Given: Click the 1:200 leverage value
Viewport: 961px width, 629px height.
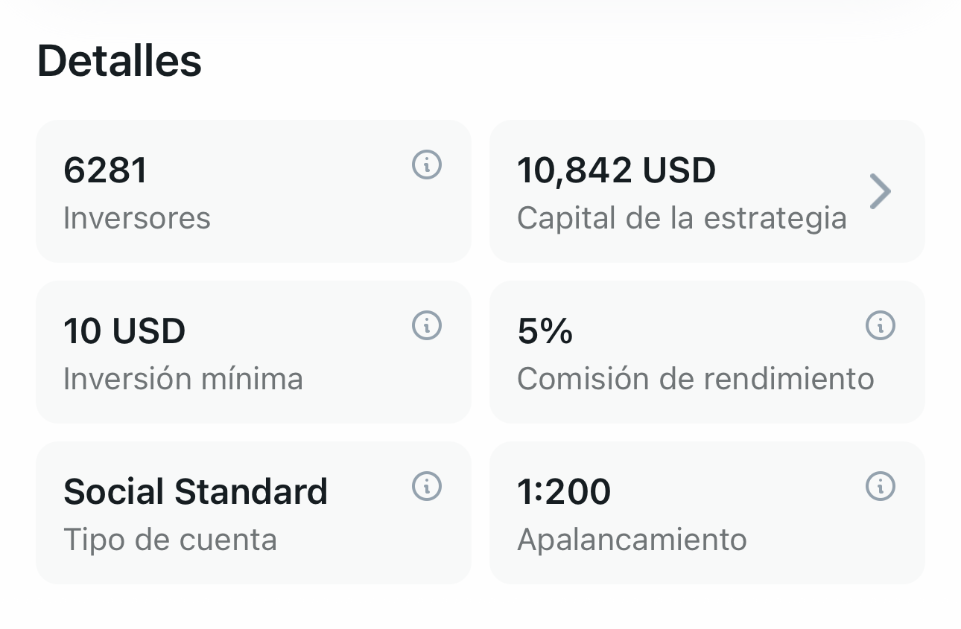Looking at the screenshot, I should (x=564, y=492).
